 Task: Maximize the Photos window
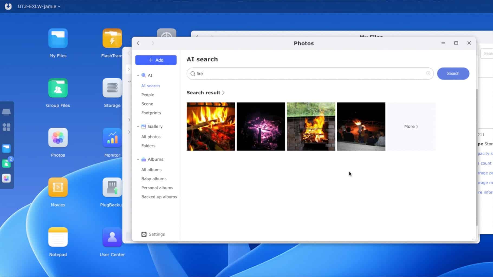[456, 43]
